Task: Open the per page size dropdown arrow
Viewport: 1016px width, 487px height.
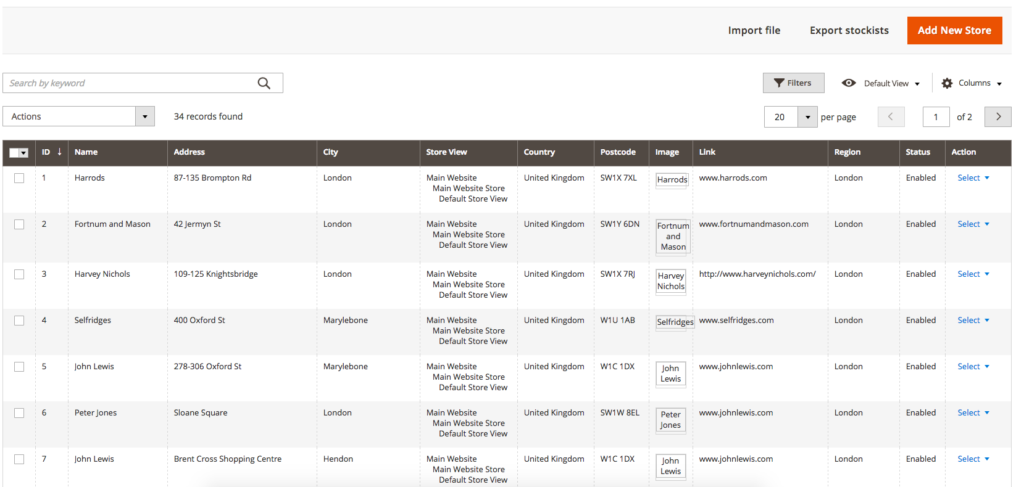Action: tap(807, 117)
